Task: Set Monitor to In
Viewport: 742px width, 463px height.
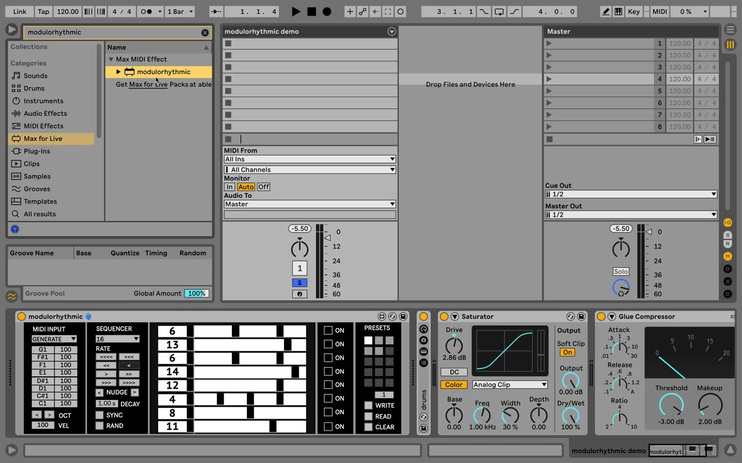Action: (x=230, y=187)
